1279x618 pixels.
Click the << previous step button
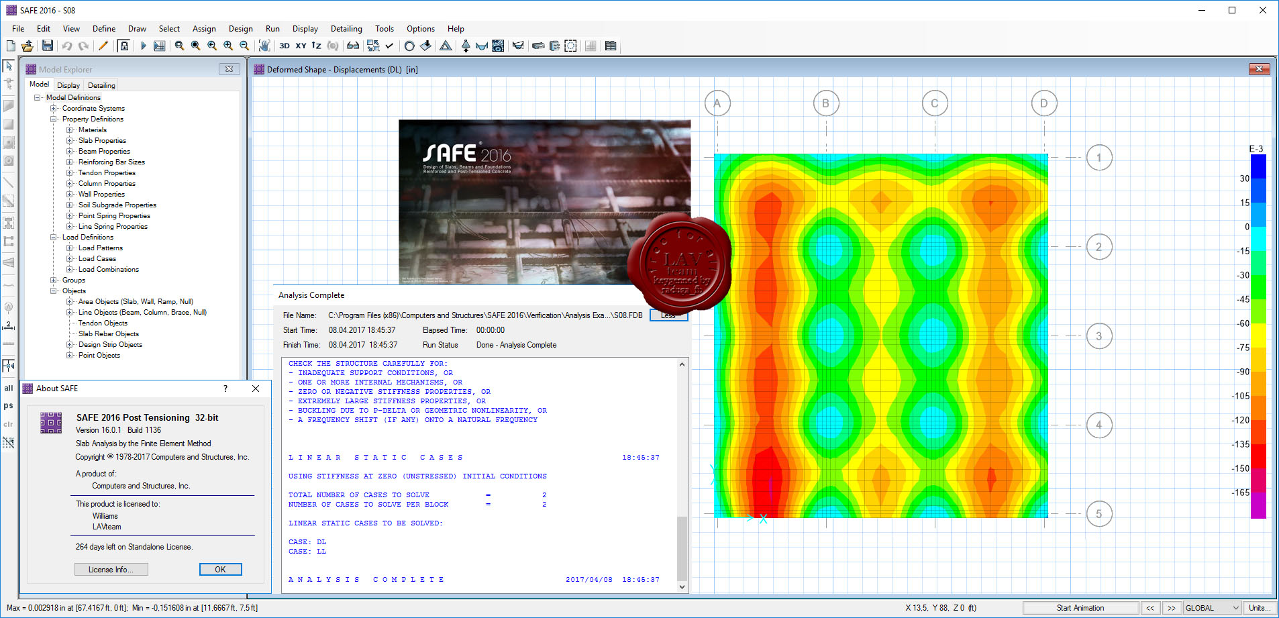point(1150,608)
